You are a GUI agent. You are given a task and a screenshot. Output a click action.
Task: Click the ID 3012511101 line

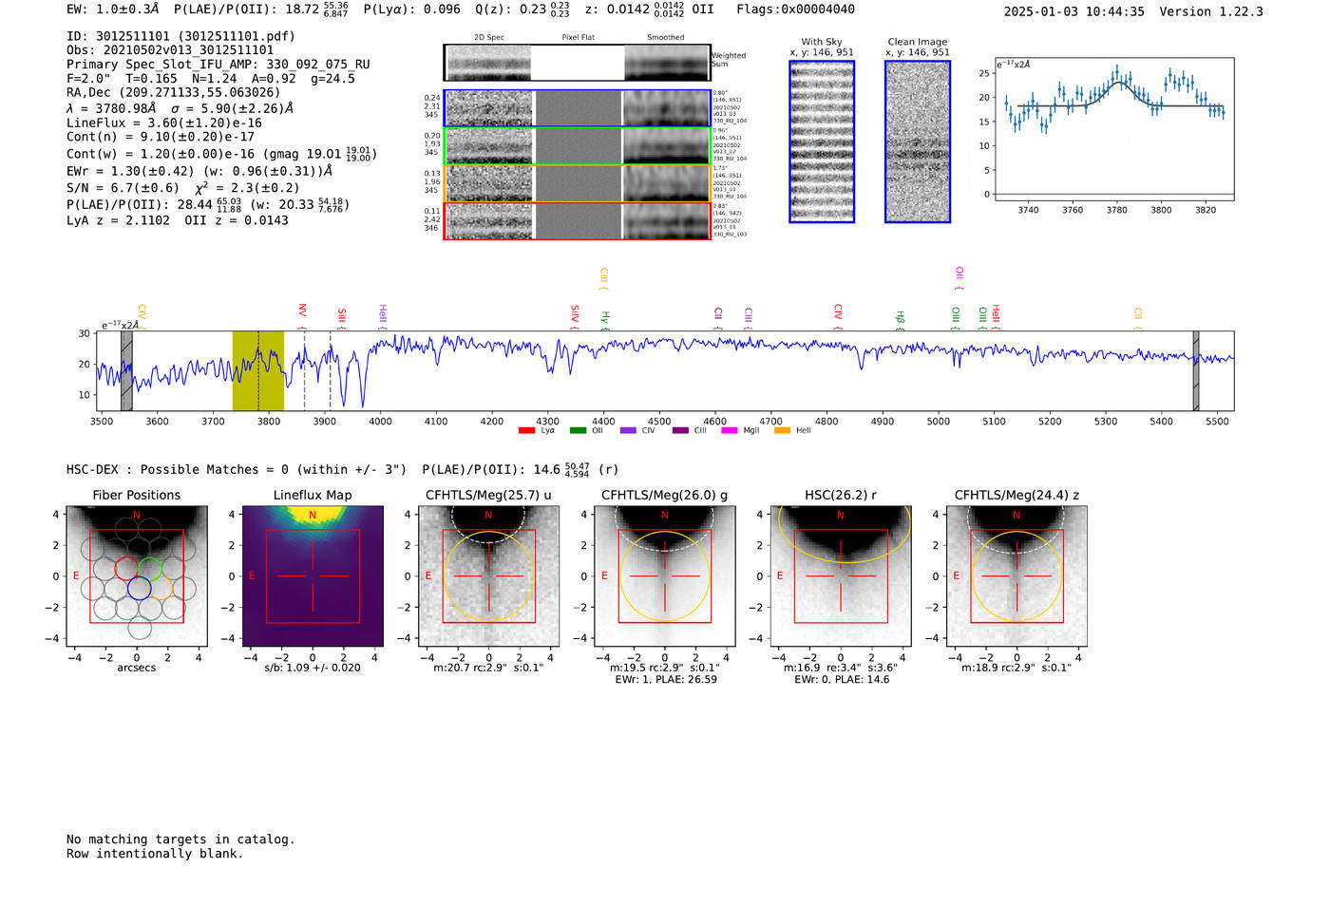click(x=180, y=36)
